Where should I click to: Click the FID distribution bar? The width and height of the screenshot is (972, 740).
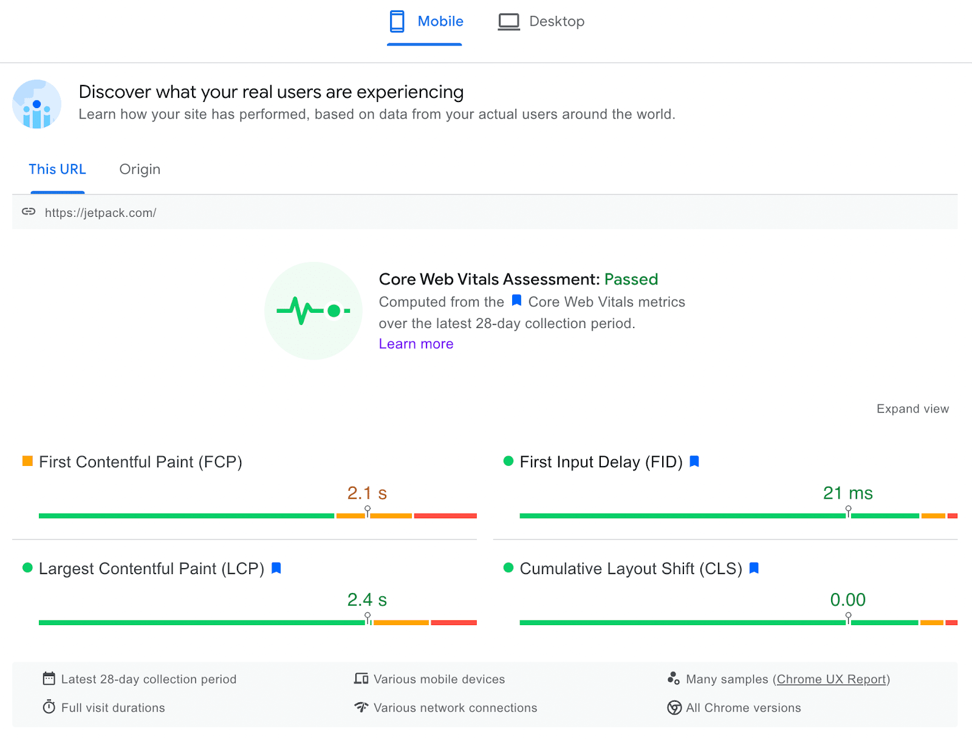click(739, 516)
